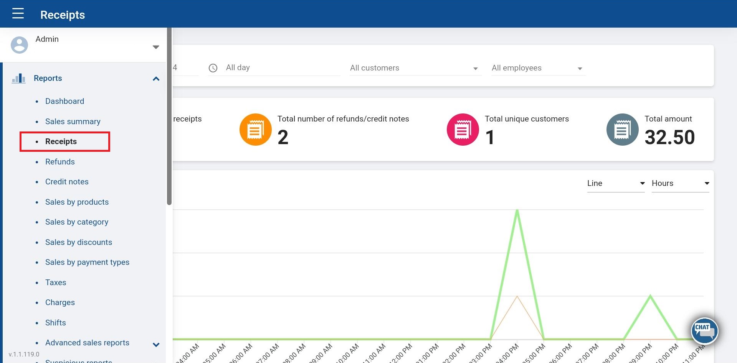Expand the Admin account dropdown arrow

pyautogui.click(x=155, y=47)
